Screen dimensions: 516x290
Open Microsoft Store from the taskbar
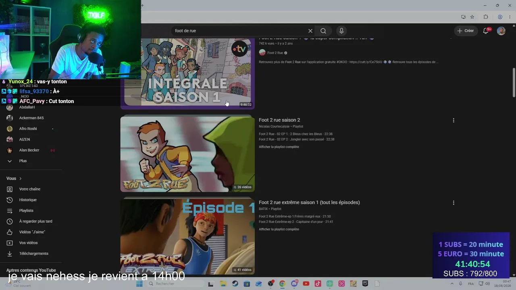(247, 284)
